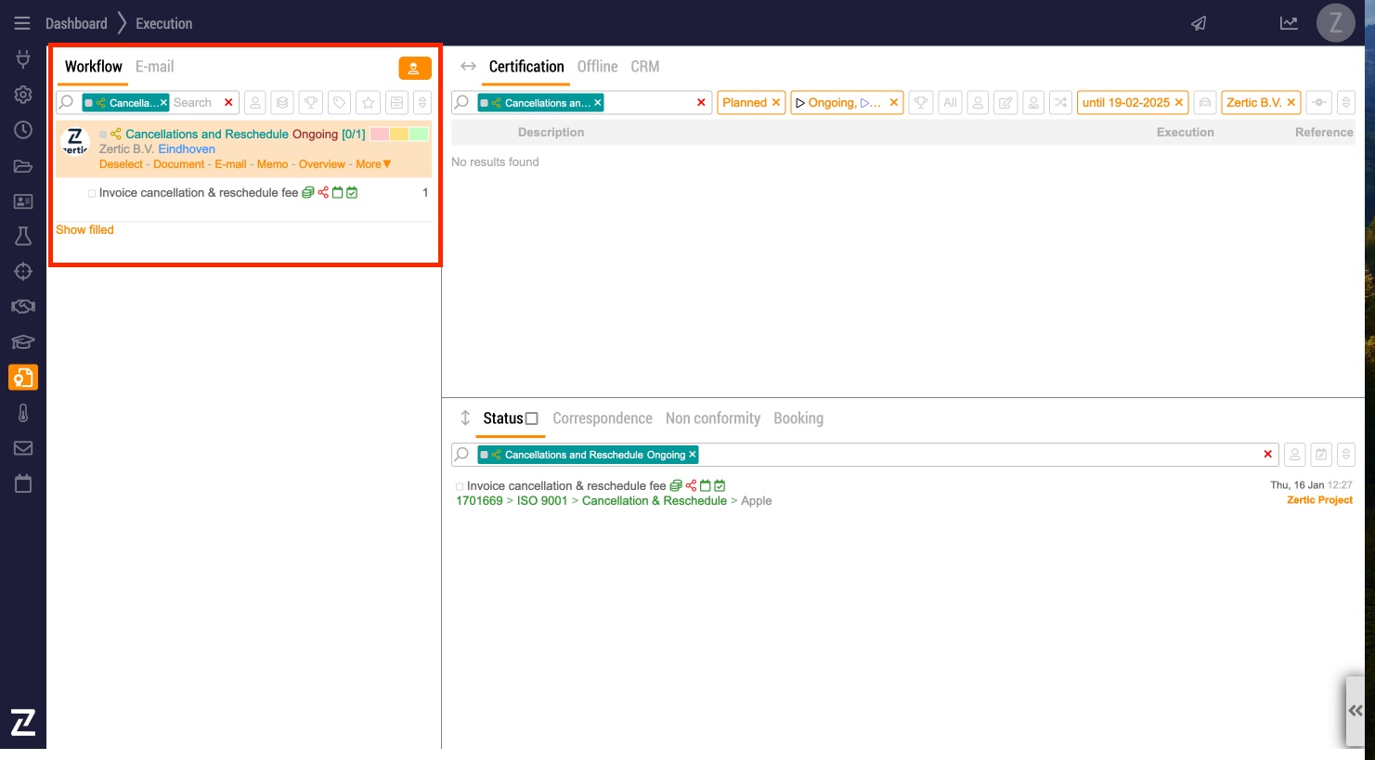Expand the More dropdown in workflow row
The height and width of the screenshot is (760, 1375).
coord(373,164)
